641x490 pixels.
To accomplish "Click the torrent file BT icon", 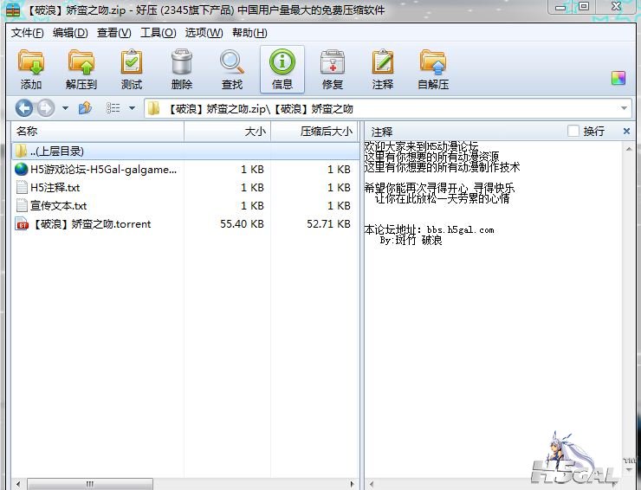I will (22, 224).
